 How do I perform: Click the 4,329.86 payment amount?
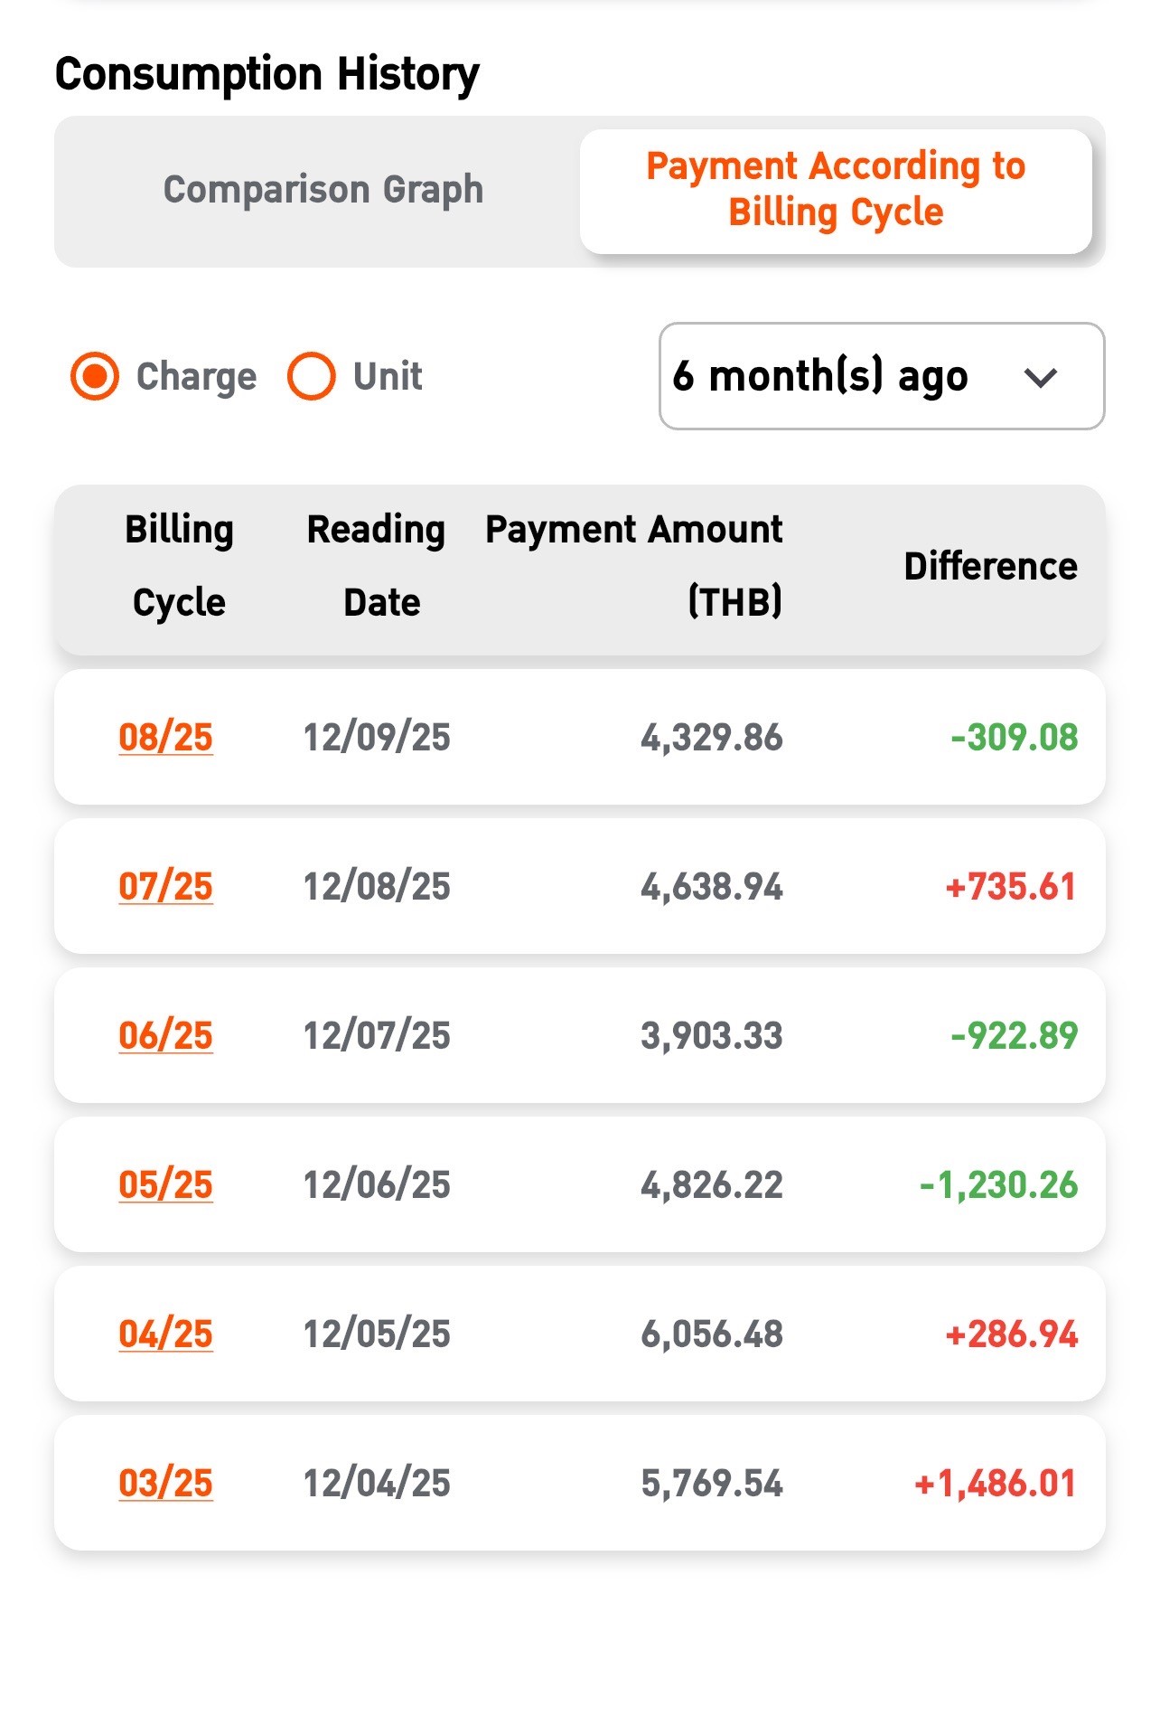(711, 738)
